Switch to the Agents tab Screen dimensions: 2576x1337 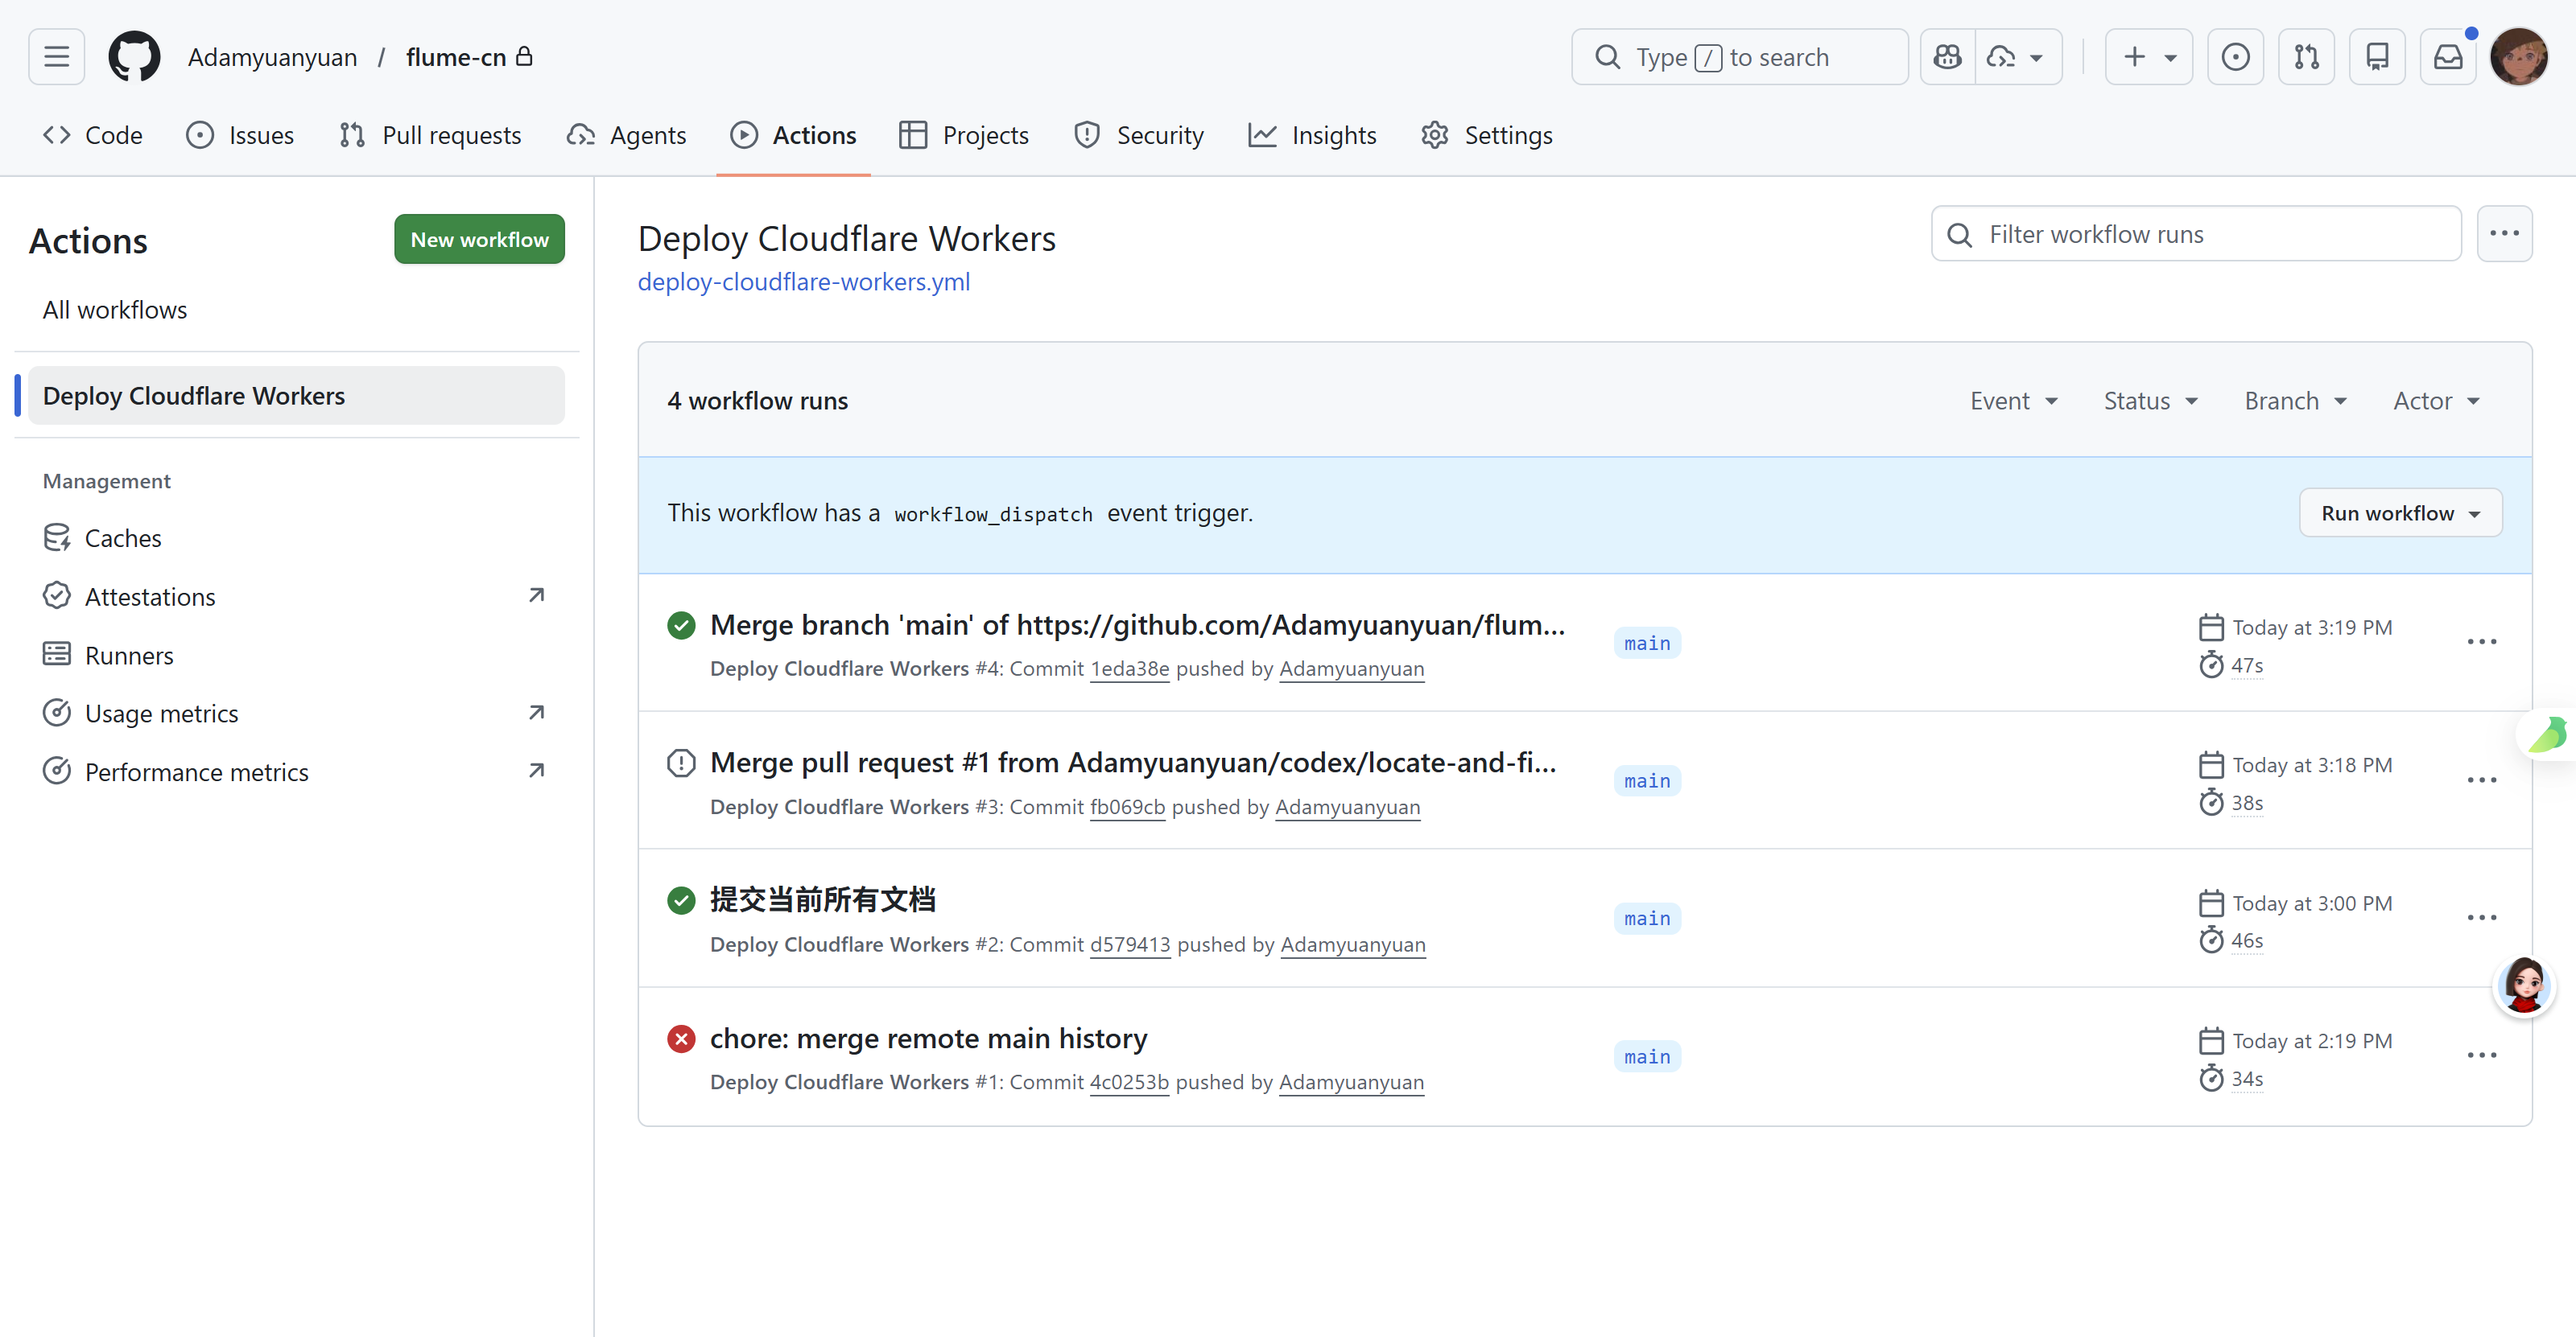(626, 135)
